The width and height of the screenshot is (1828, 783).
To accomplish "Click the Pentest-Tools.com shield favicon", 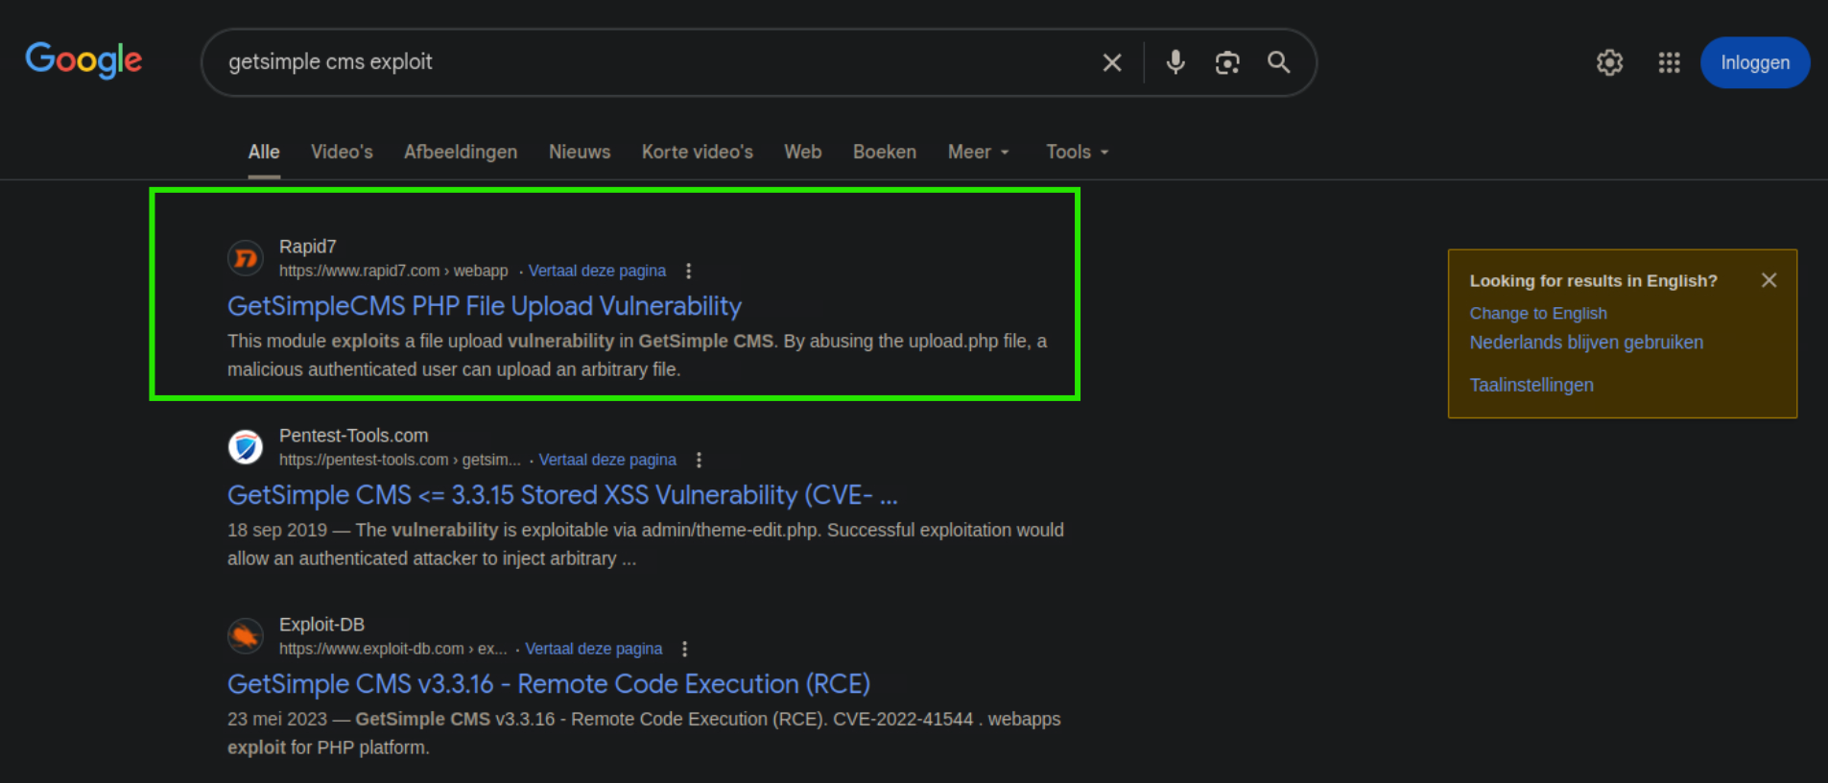I will point(246,447).
